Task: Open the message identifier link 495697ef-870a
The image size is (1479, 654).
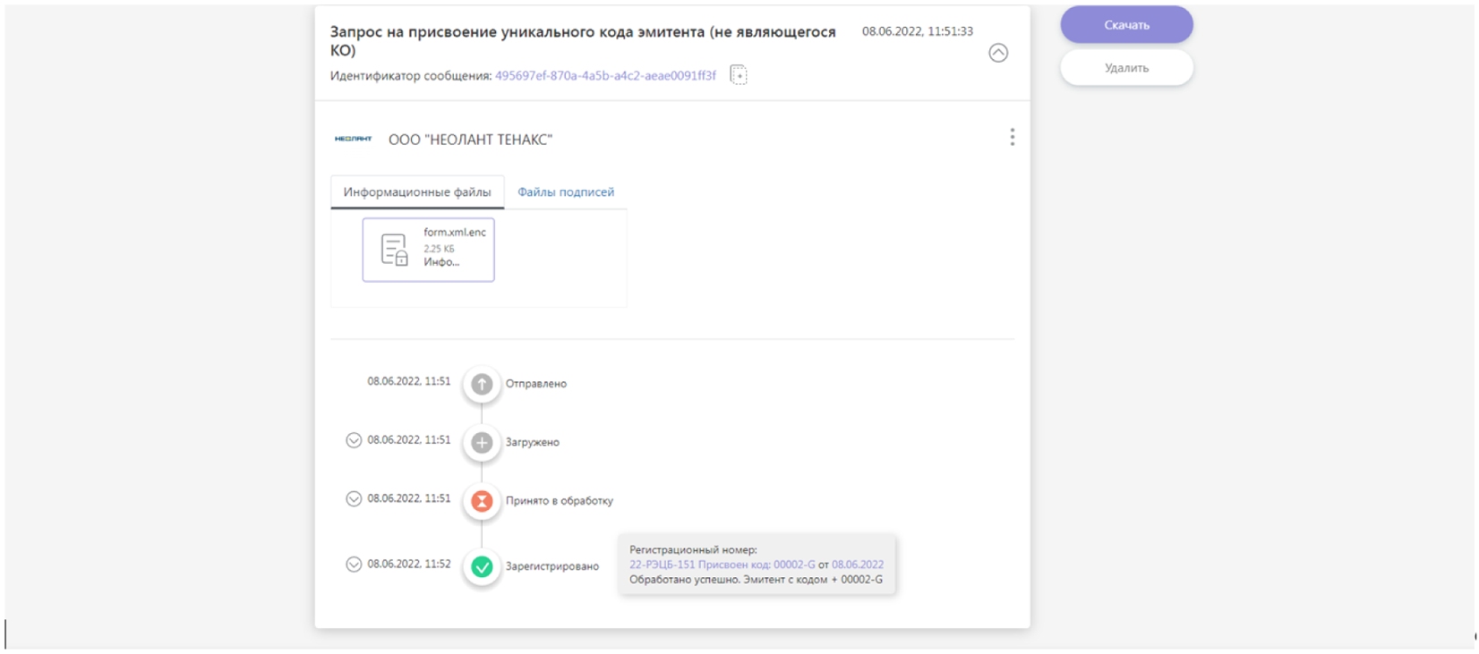Action: coord(605,76)
